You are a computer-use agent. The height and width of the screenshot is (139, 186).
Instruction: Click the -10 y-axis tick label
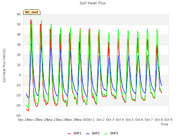18,85
